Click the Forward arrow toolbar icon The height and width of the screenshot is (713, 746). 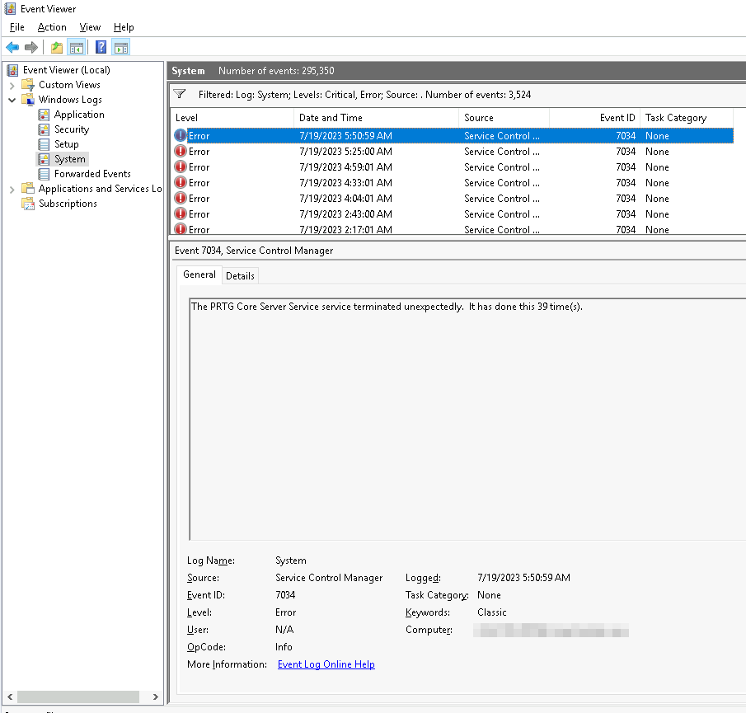(x=31, y=48)
